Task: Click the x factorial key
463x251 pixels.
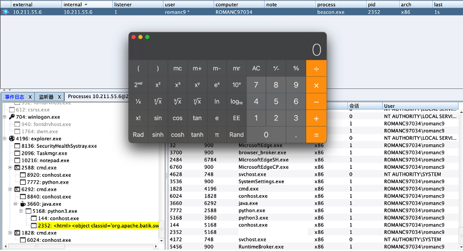Action: (138, 118)
